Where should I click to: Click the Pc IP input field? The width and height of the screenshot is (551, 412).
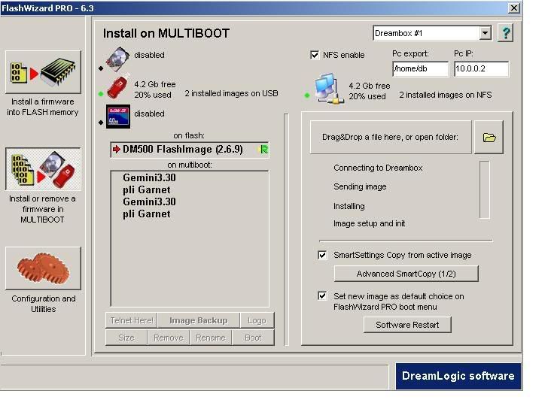click(x=481, y=68)
